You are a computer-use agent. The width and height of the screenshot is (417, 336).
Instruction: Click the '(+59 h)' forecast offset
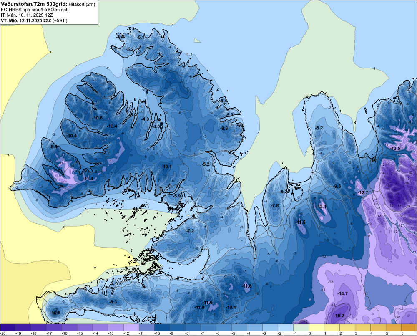click(x=60, y=20)
